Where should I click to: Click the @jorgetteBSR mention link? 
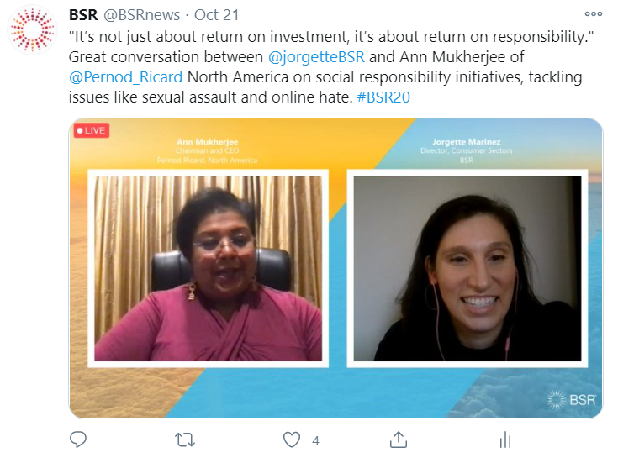click(x=316, y=57)
